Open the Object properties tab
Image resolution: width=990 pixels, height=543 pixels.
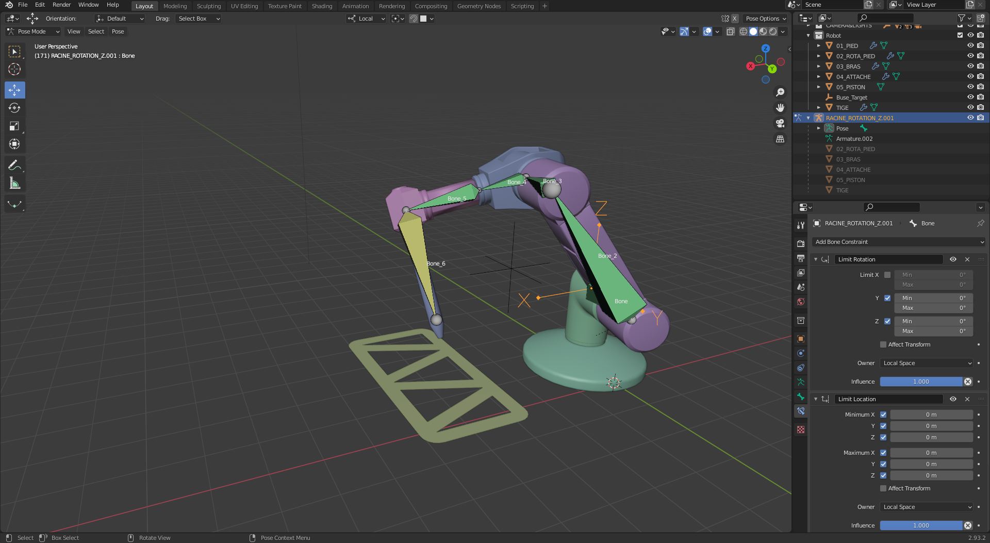click(801, 339)
